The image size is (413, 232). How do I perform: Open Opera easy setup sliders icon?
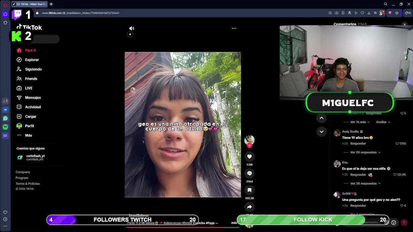(x=375, y=13)
